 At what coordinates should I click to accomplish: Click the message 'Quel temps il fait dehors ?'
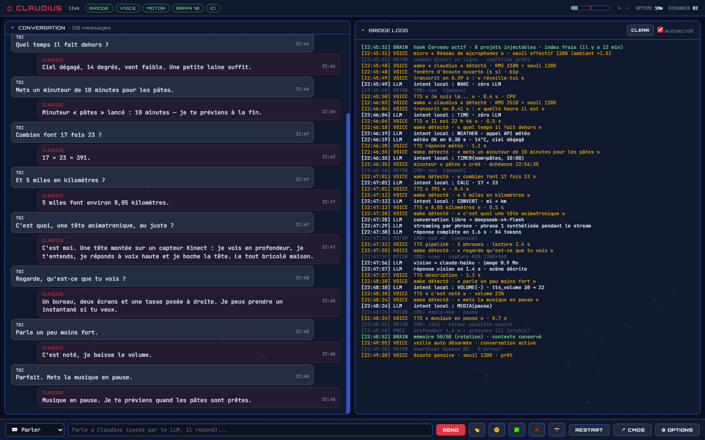162,43
